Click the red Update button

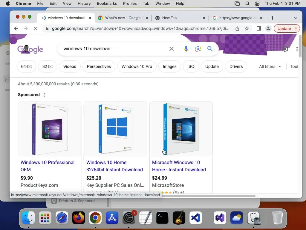pos(284,28)
